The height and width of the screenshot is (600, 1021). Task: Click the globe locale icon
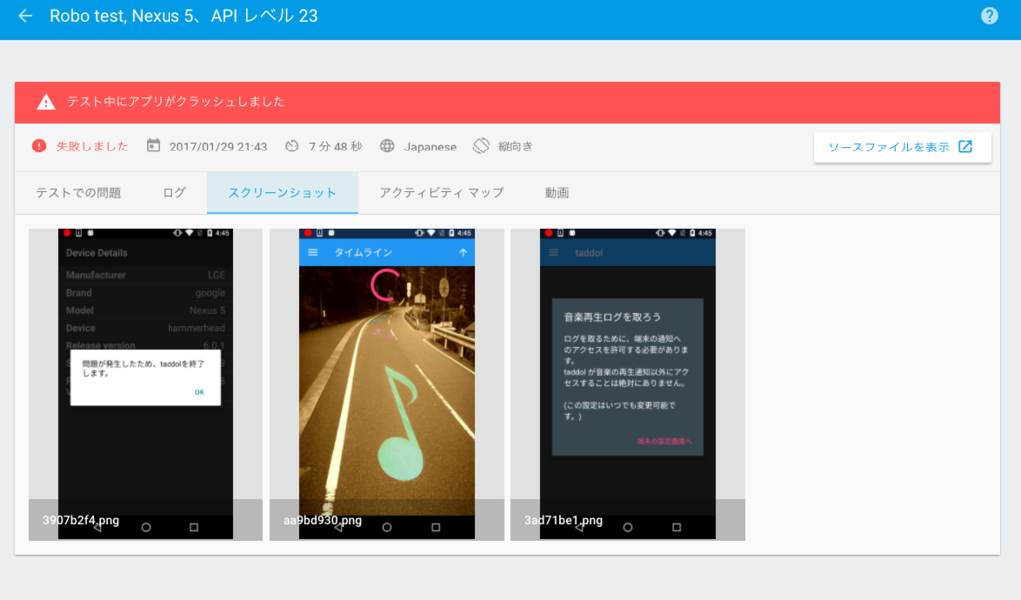click(x=387, y=146)
